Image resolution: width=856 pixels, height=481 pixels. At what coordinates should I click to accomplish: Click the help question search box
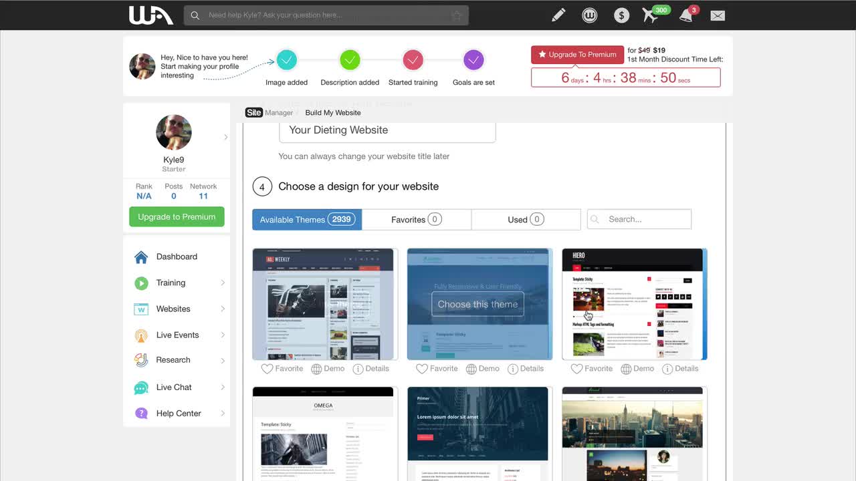pyautogui.click(x=326, y=15)
